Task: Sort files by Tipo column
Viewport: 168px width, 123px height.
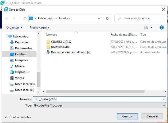Action: [x=143, y=35]
